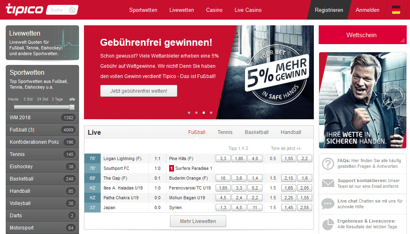
Task: Select odds 5,2 for Ferencvarosi TC U19
Action: 255,188
